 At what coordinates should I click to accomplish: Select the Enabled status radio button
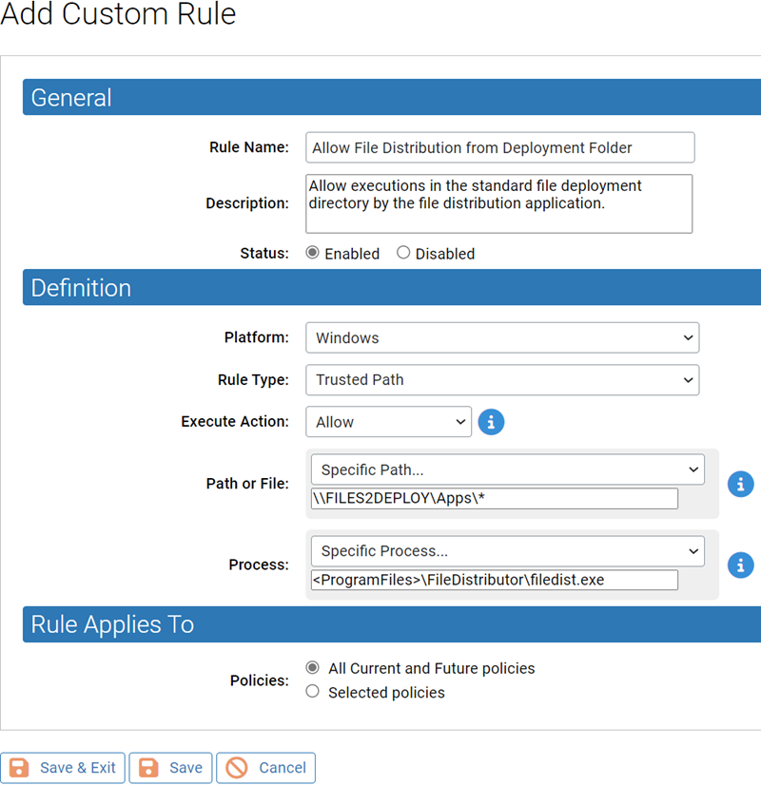[312, 254]
